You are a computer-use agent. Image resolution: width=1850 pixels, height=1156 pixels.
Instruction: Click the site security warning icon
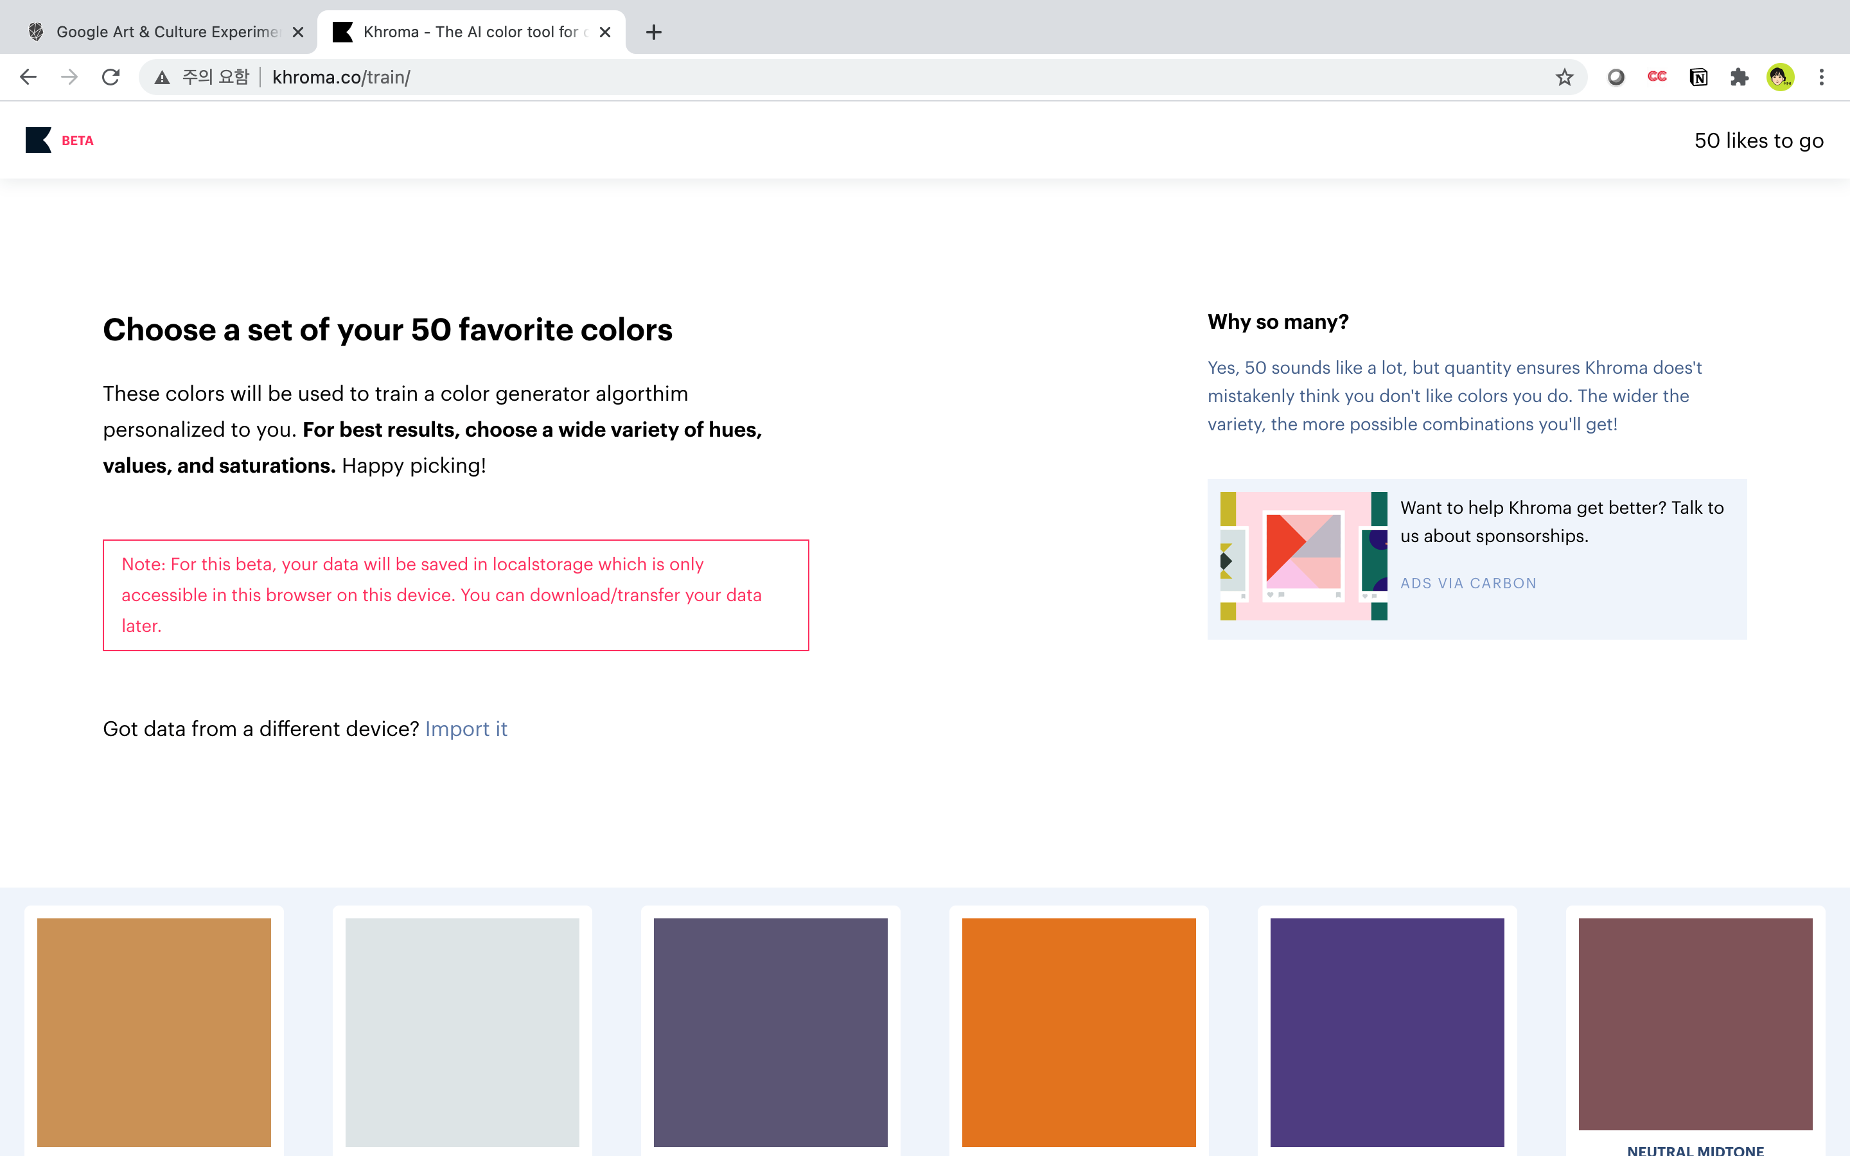[x=162, y=77]
